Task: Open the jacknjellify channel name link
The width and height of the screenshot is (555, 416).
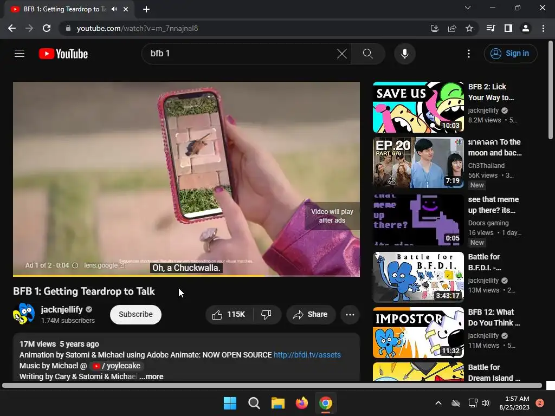Action: 62,309
